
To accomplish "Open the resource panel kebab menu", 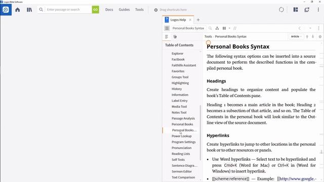I will (318, 28).
